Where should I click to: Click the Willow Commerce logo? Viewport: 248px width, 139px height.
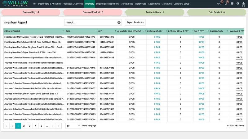(15, 4)
